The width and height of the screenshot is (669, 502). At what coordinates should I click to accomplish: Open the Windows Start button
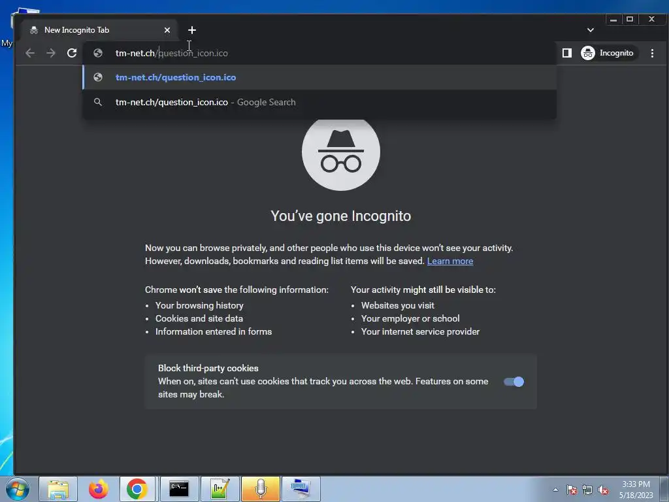[x=18, y=489]
